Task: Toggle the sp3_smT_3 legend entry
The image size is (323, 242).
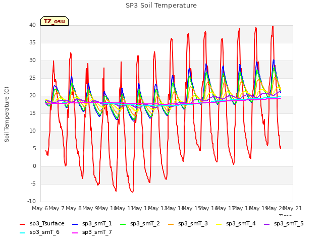Action: (x=188, y=224)
